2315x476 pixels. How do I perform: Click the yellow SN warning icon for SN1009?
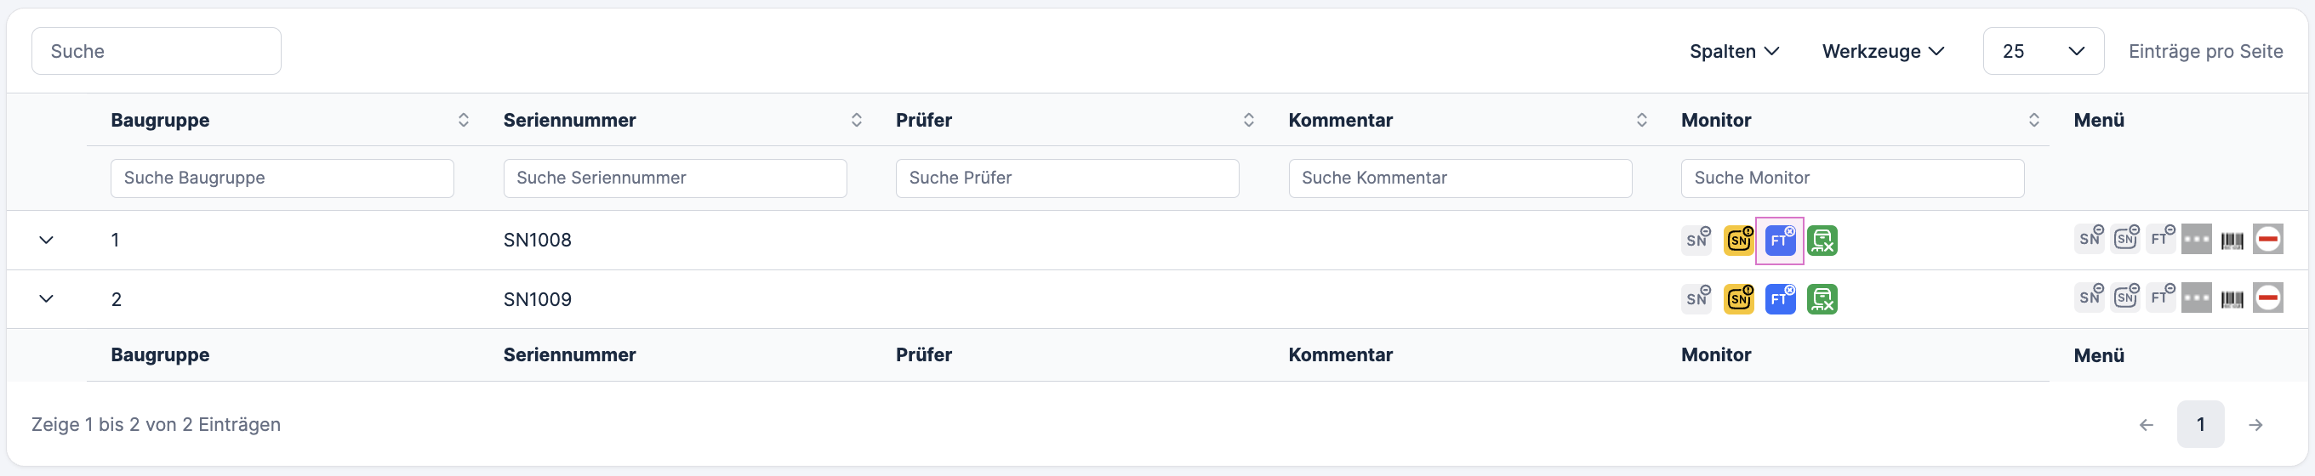coord(1738,299)
